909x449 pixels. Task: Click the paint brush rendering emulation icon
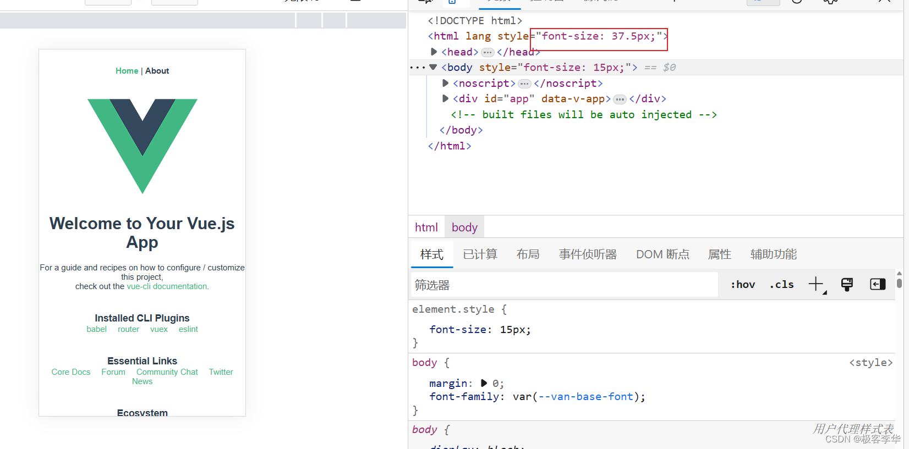[x=847, y=284]
